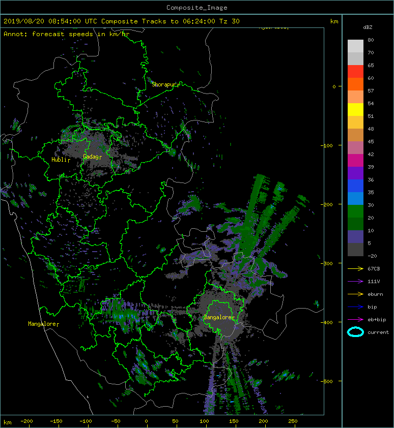Viewport: 394px width, 428px height.
Task: Click the 2019/08/20 08:54:00 UTC timestamp
Action: pos(50,21)
